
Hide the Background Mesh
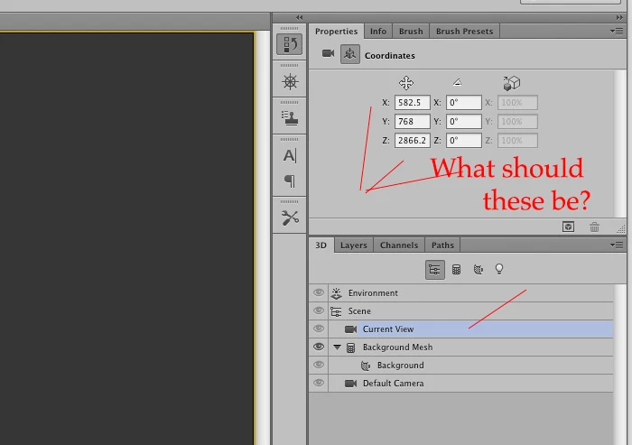319,347
